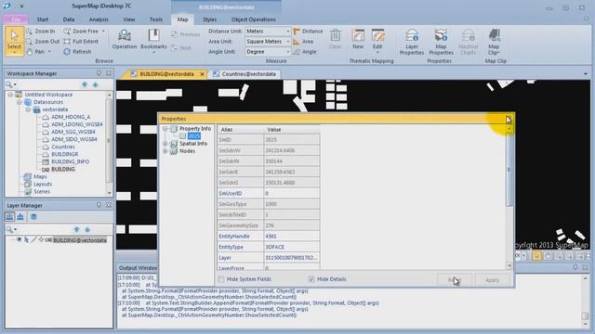Edit the thematic map

point(377,41)
